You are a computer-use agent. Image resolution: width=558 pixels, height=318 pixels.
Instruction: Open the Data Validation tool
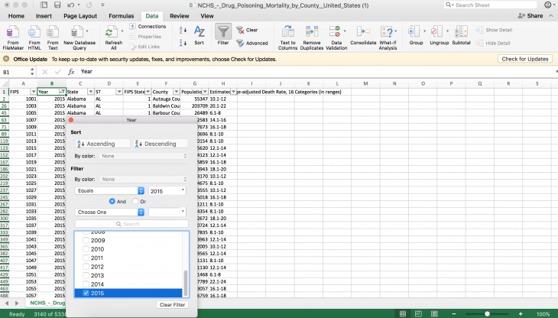pyautogui.click(x=336, y=33)
